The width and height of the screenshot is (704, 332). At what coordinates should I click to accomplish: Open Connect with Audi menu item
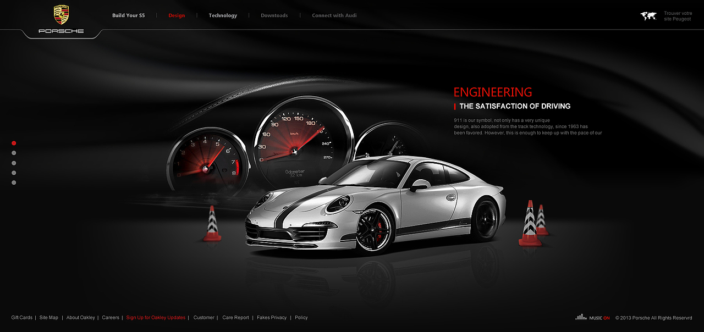[334, 15]
